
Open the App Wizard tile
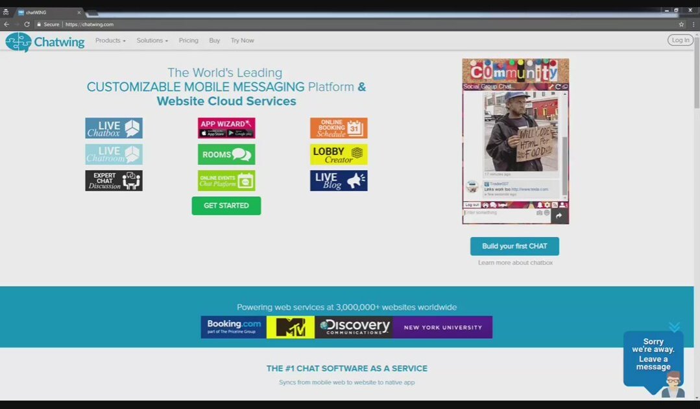pyautogui.click(x=226, y=128)
